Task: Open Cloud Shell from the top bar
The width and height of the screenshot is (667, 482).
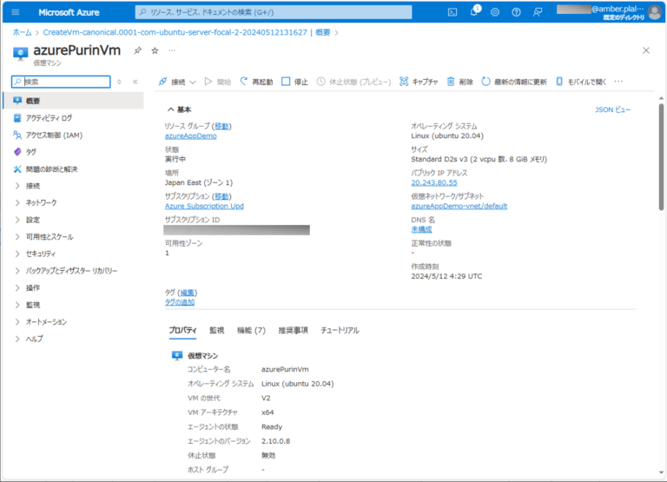Action: pos(452,12)
